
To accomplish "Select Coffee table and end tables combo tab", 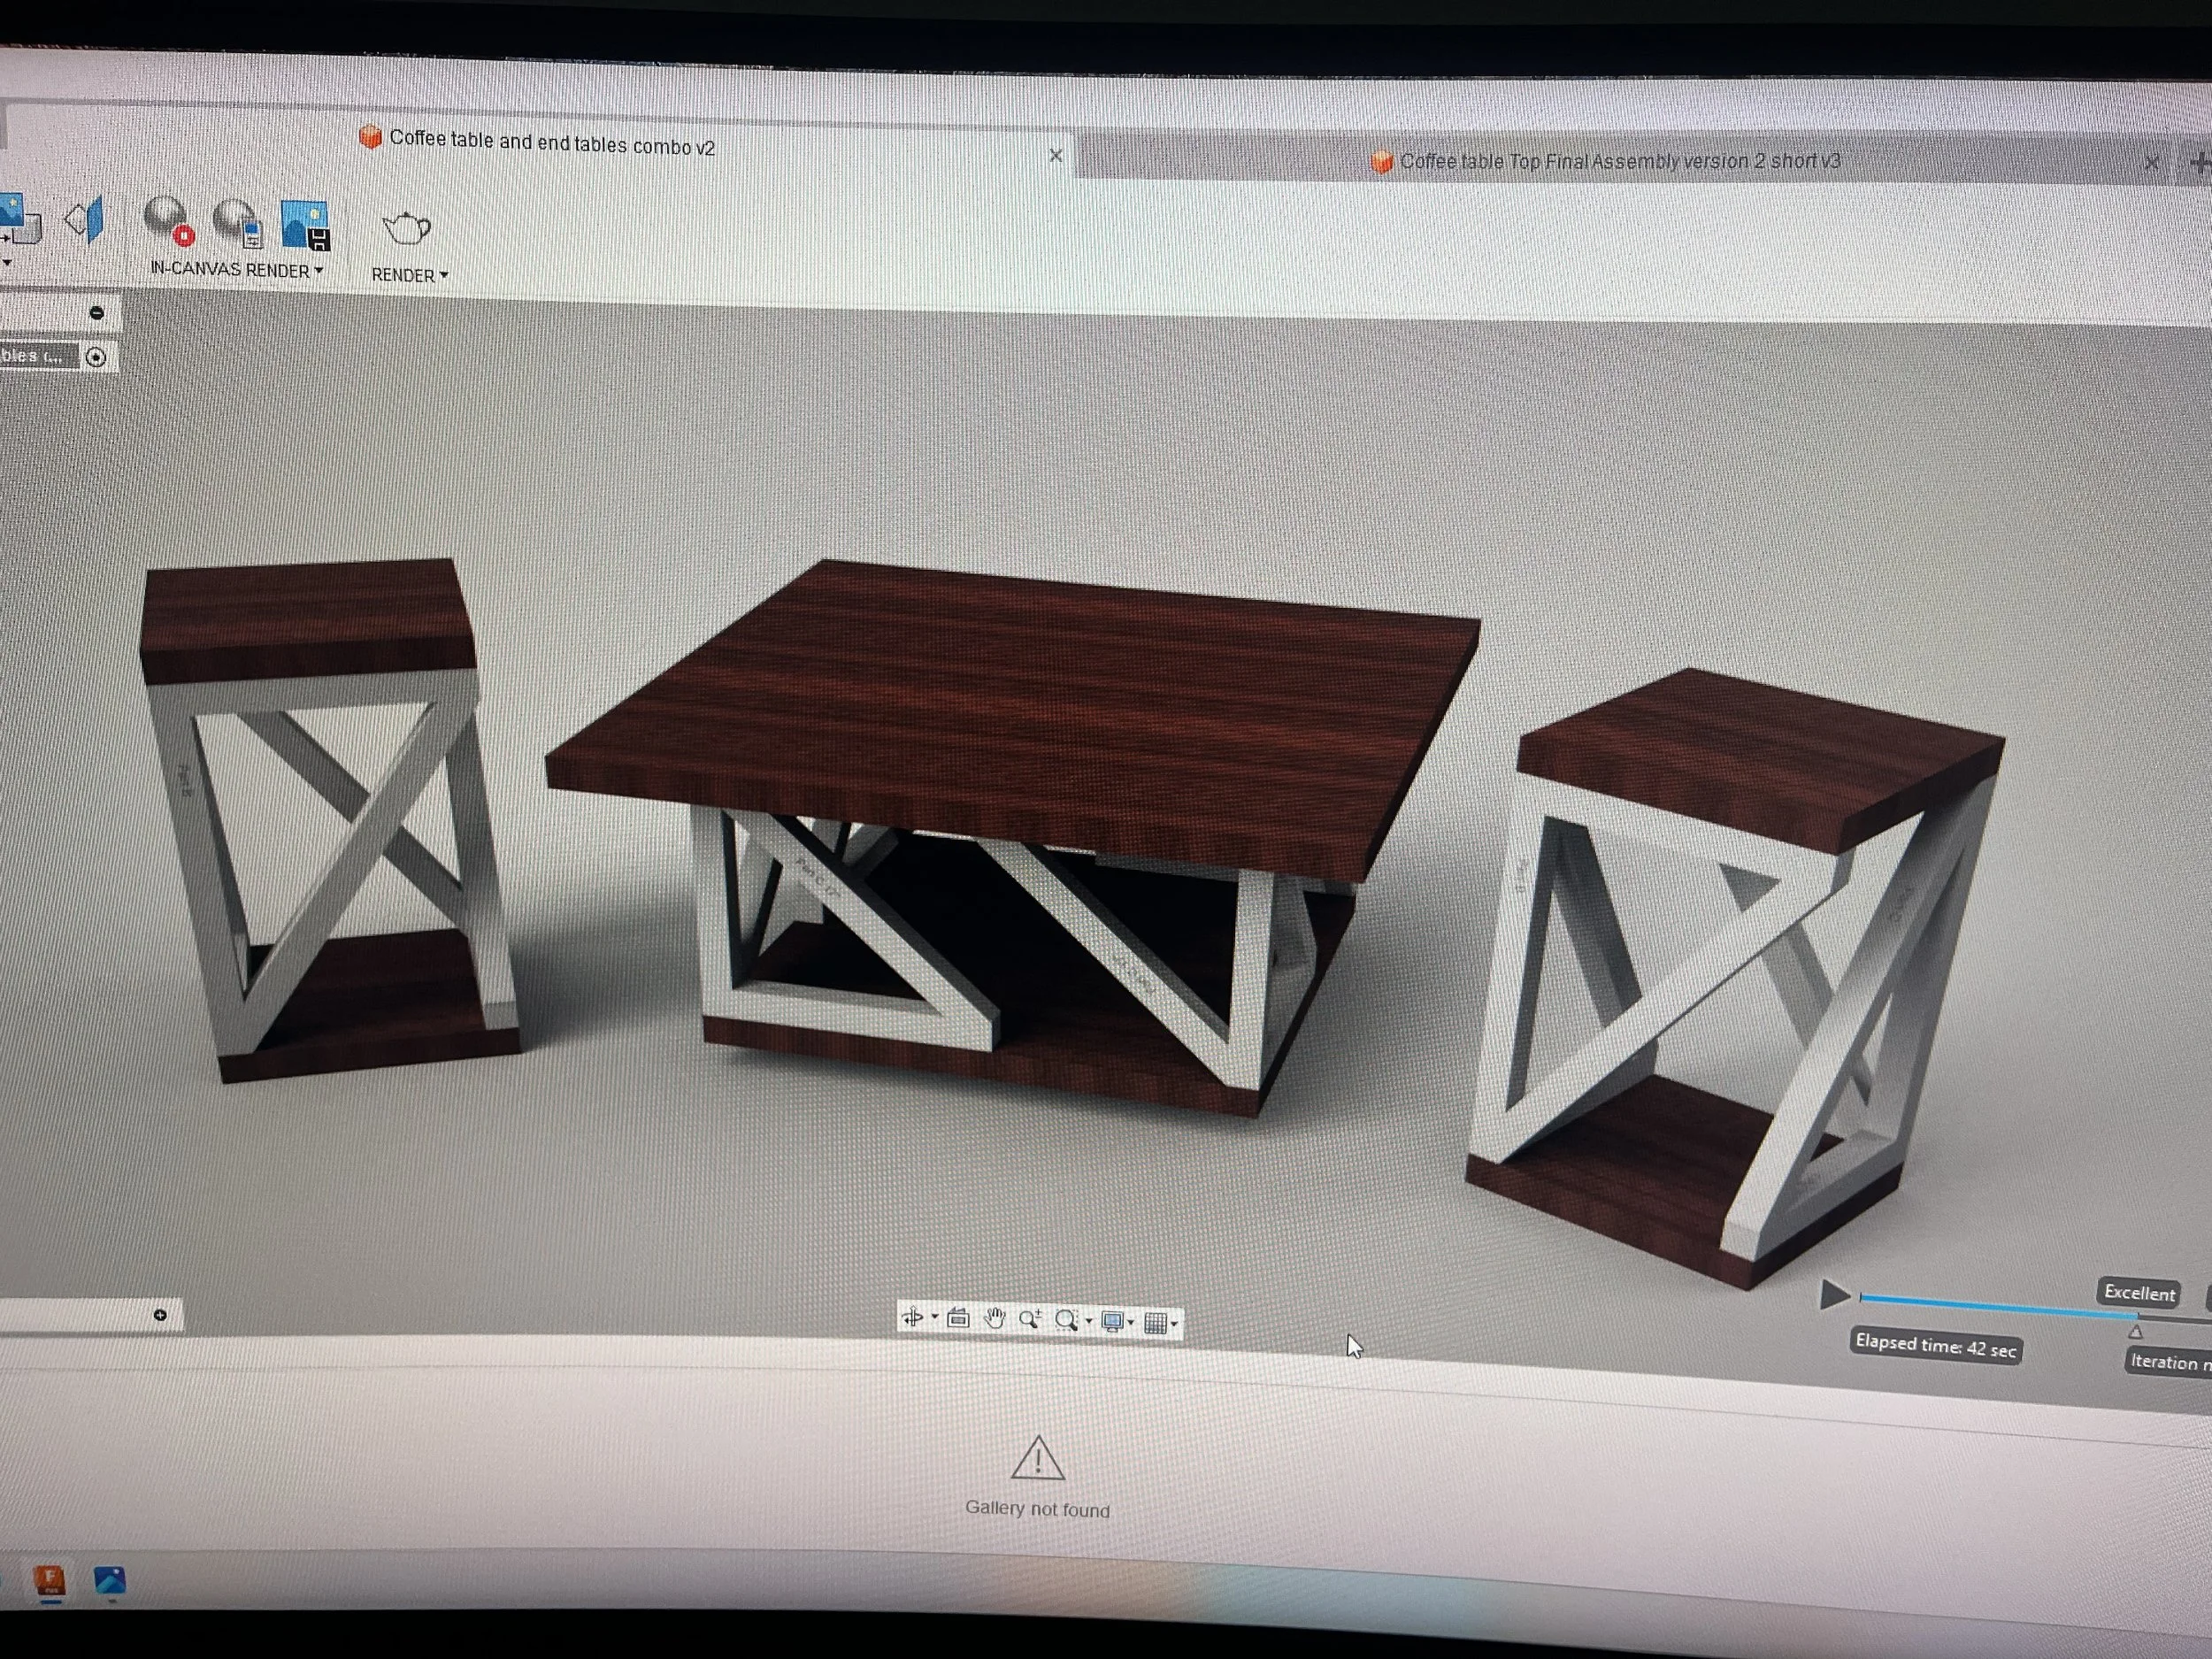I will [551, 143].
